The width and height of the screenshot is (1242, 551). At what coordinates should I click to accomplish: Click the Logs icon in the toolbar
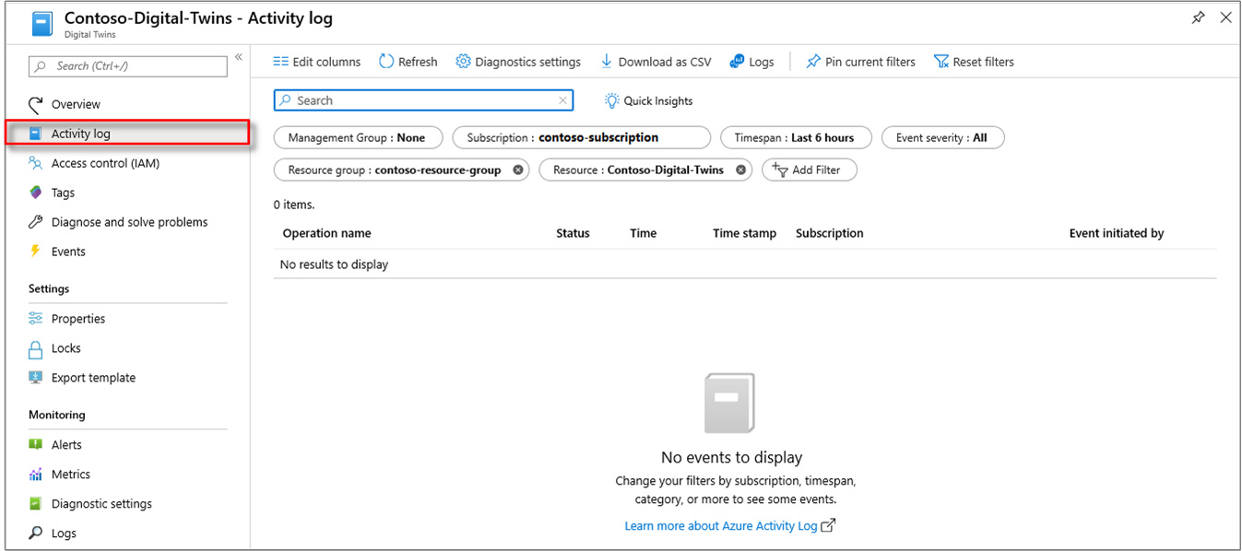pyautogui.click(x=737, y=62)
